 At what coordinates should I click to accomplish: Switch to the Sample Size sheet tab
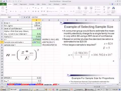tap(48, 84)
